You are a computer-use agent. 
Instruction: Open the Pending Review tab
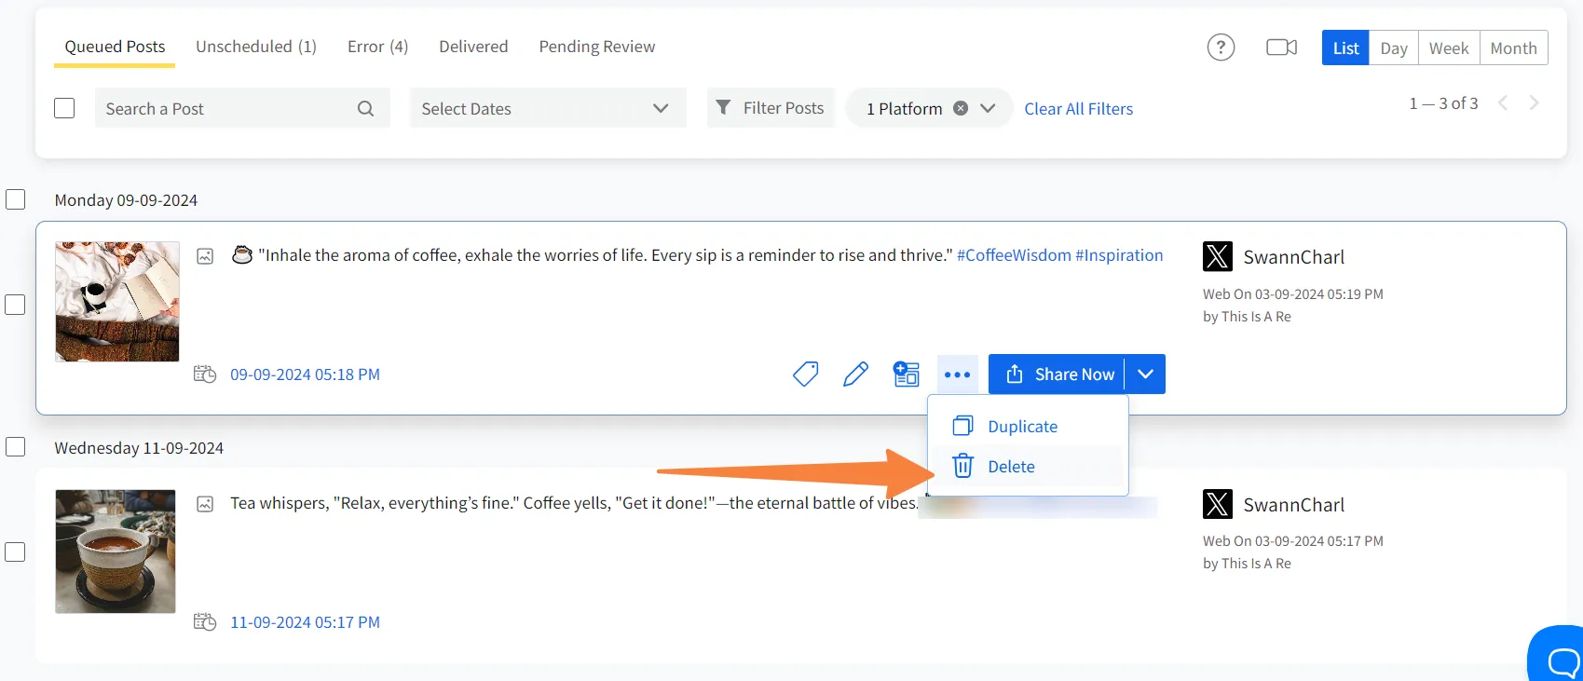coord(597,47)
